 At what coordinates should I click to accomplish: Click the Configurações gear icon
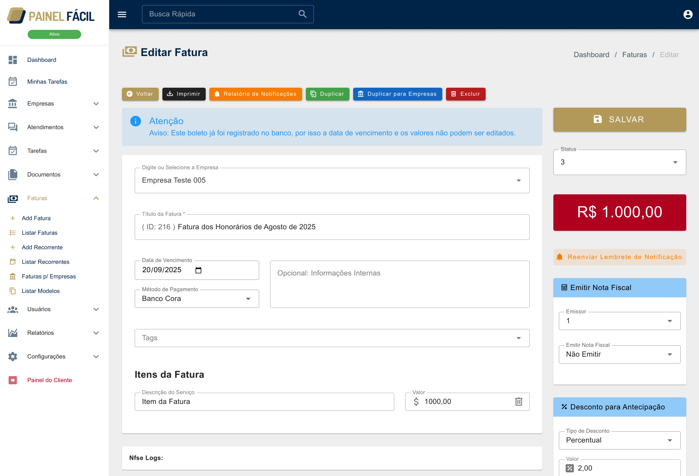click(x=13, y=356)
